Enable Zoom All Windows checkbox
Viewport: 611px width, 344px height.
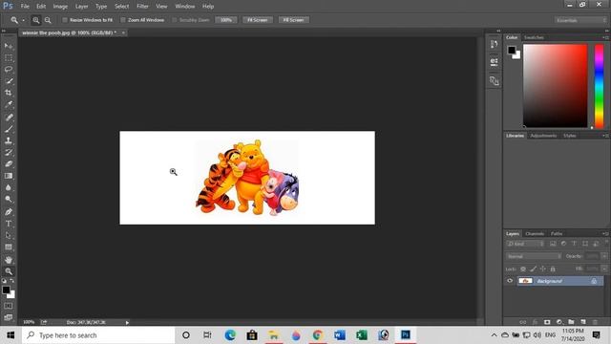point(123,20)
